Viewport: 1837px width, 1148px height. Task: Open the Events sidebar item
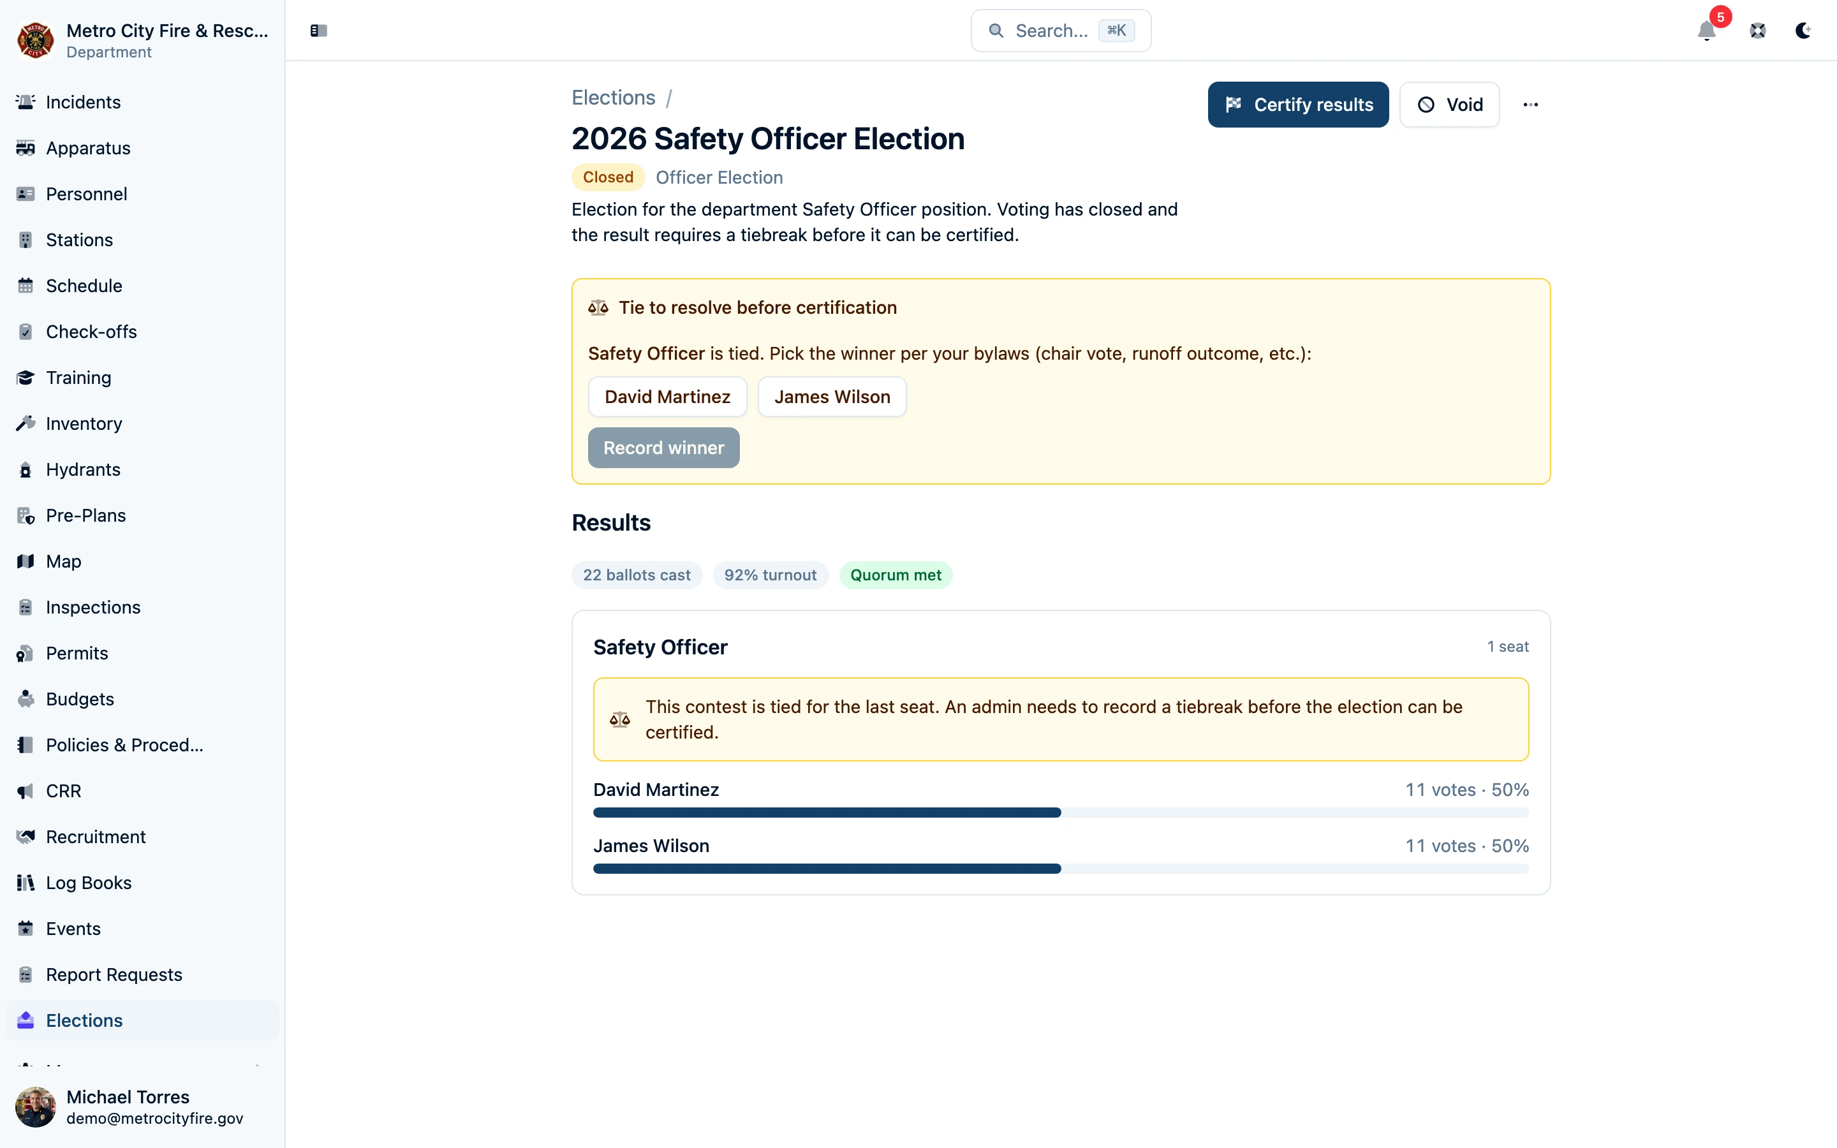coord(142,929)
